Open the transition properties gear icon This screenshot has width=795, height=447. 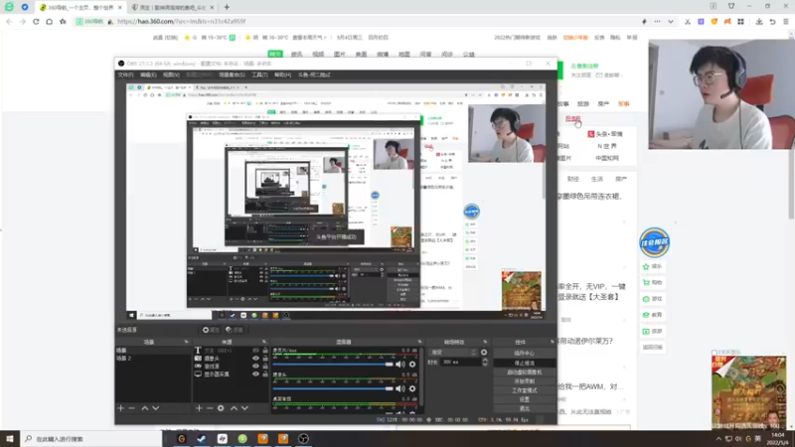(484, 353)
